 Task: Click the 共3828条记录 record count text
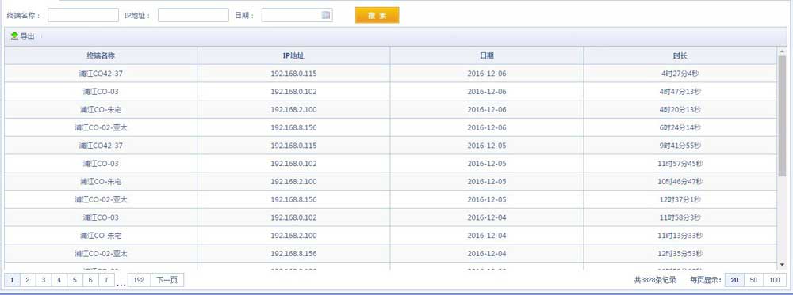pos(655,280)
